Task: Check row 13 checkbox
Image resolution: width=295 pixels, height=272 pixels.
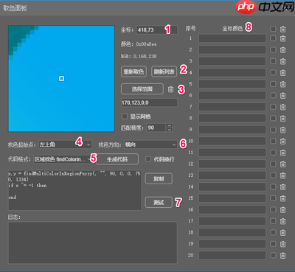Action: (x=273, y=175)
